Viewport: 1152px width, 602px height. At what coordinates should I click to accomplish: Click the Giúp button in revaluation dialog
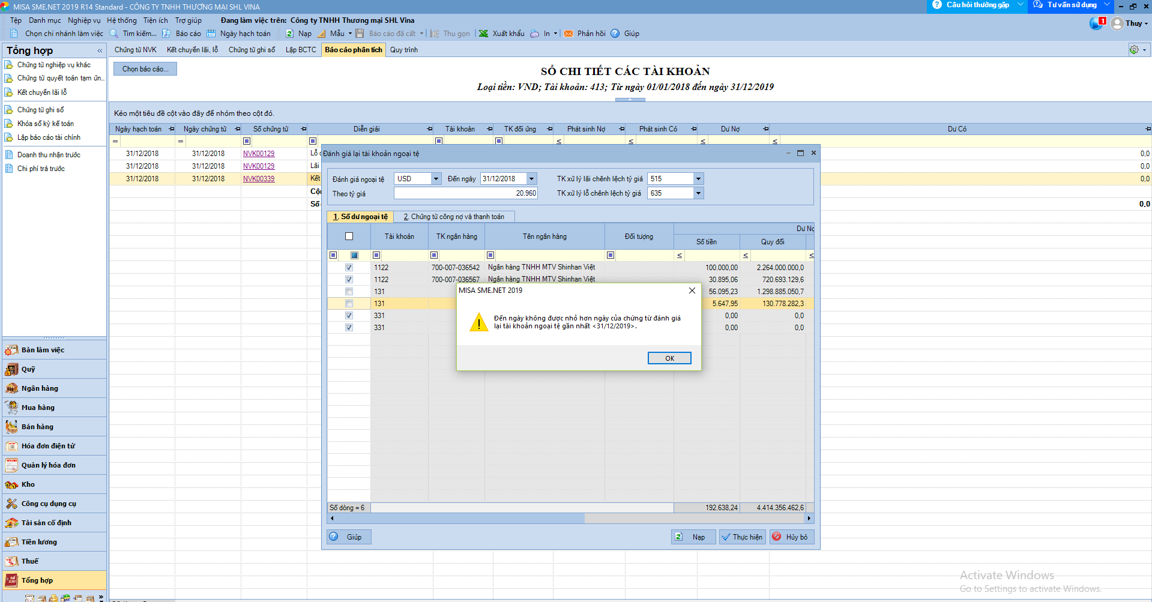[349, 537]
